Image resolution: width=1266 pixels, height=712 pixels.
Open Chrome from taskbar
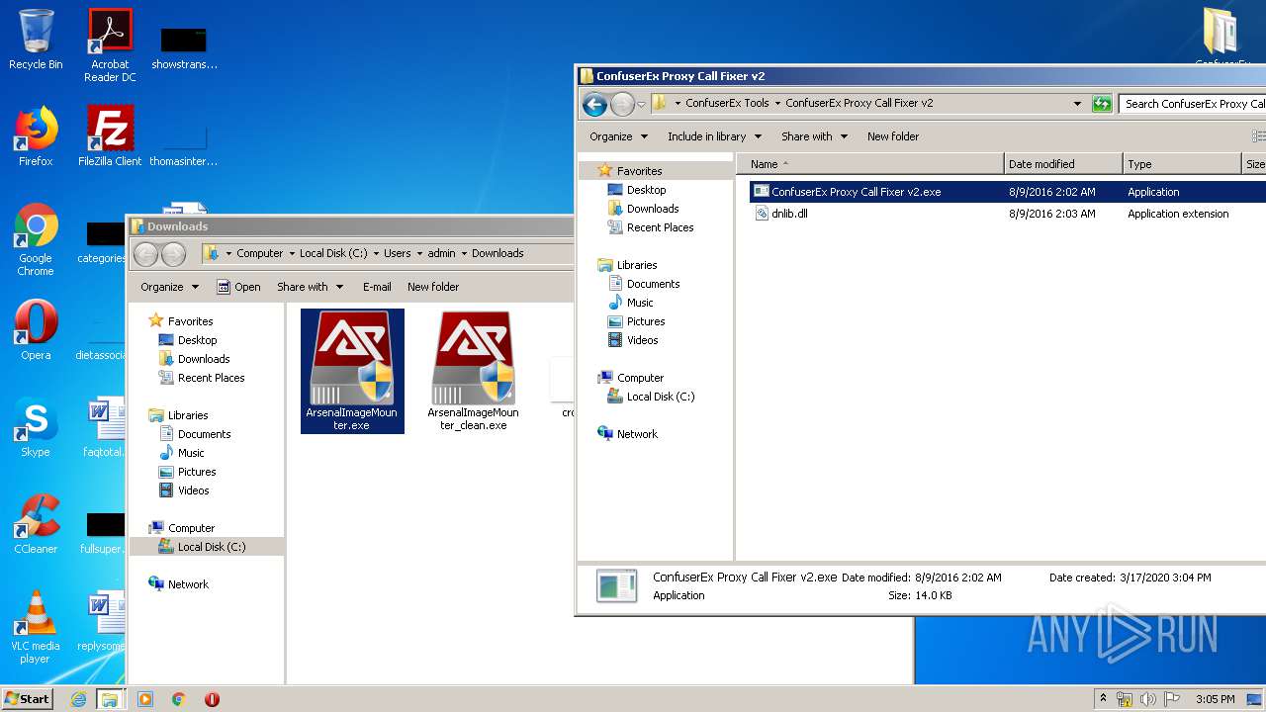pyautogui.click(x=178, y=699)
